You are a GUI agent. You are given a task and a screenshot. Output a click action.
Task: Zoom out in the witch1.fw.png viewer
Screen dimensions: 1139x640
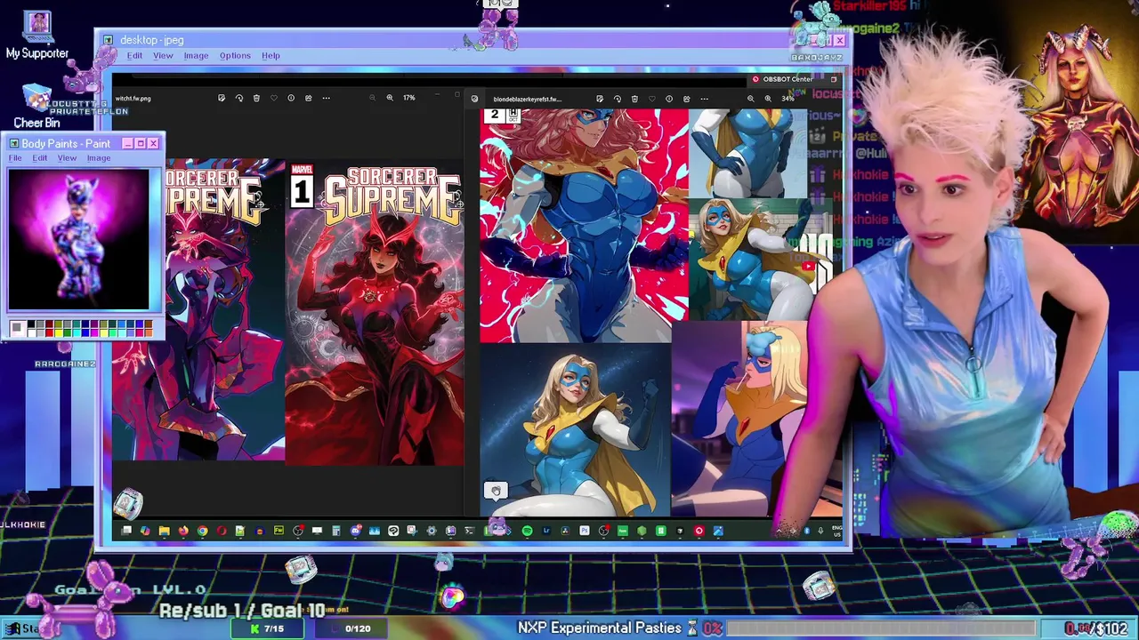pos(372,98)
